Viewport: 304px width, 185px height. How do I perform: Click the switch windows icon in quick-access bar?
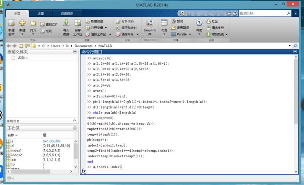pyautogui.click(x=229, y=13)
